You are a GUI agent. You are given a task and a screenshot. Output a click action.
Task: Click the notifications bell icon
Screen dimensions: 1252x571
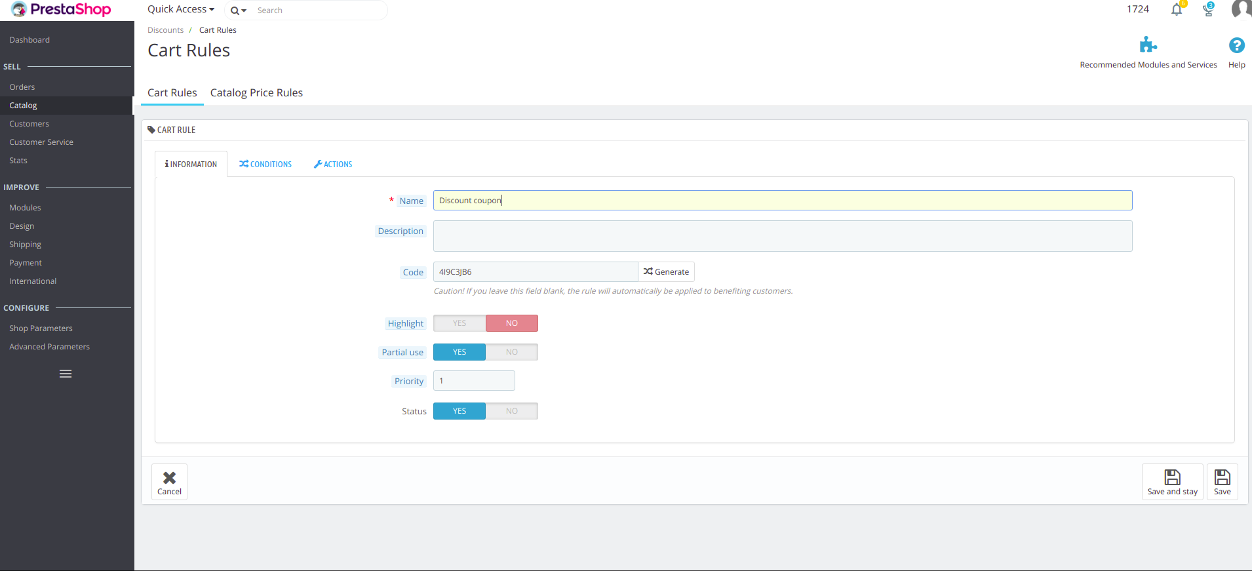[x=1177, y=10]
